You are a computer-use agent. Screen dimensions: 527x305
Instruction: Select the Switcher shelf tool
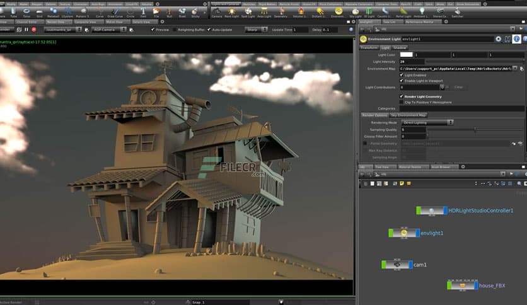(x=458, y=13)
